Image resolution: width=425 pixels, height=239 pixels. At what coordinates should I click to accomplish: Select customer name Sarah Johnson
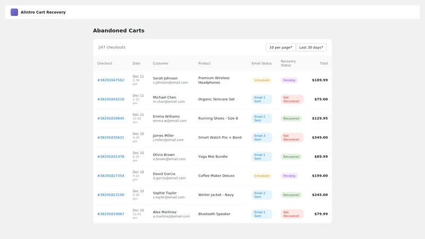point(165,78)
